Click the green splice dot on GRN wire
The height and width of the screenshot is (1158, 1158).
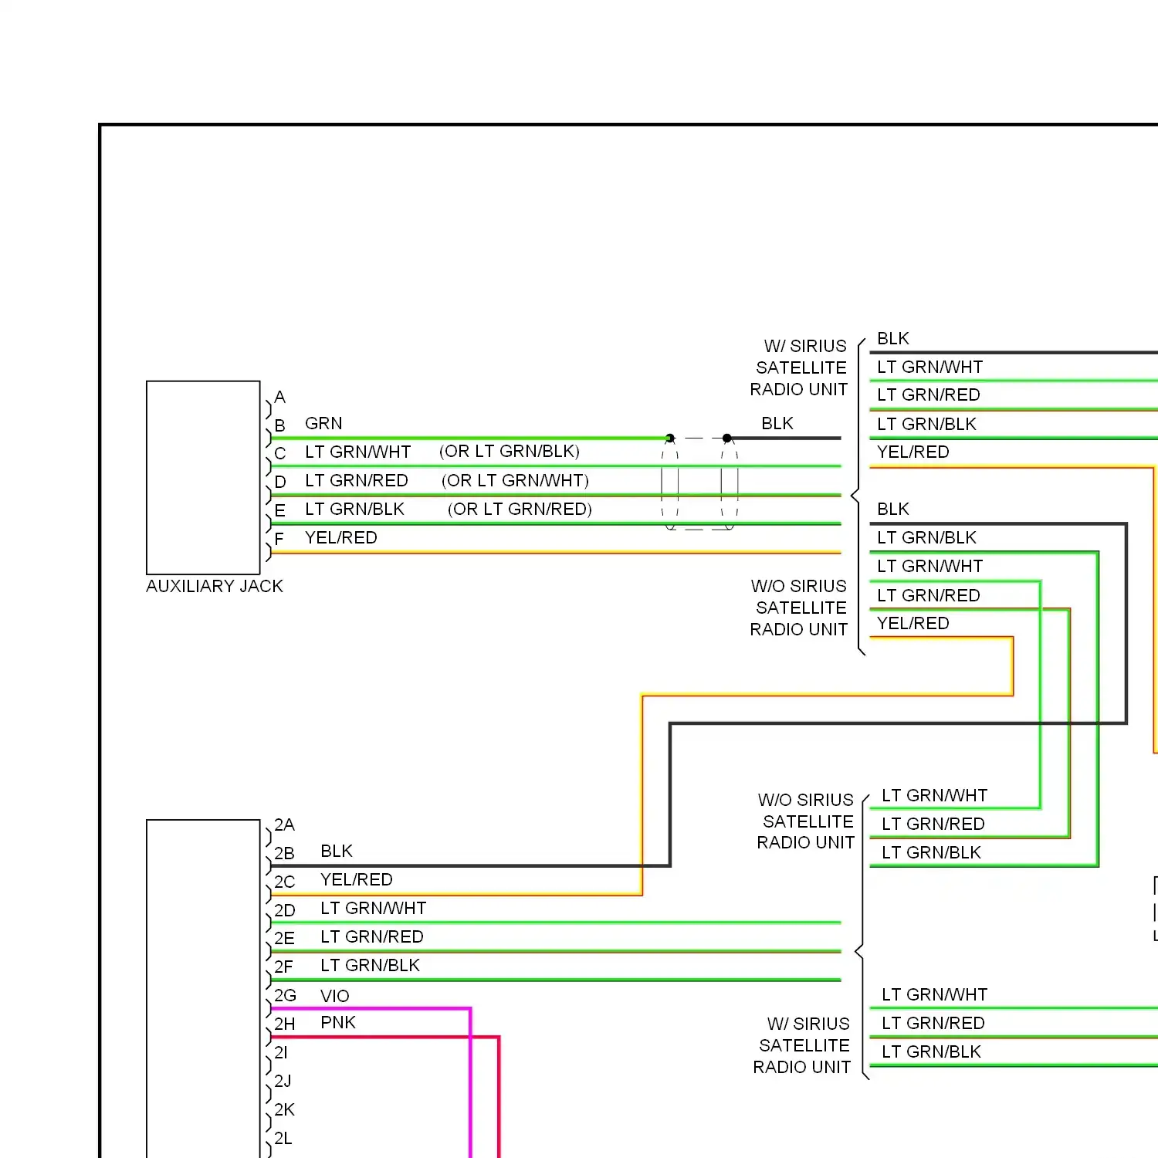coord(670,438)
